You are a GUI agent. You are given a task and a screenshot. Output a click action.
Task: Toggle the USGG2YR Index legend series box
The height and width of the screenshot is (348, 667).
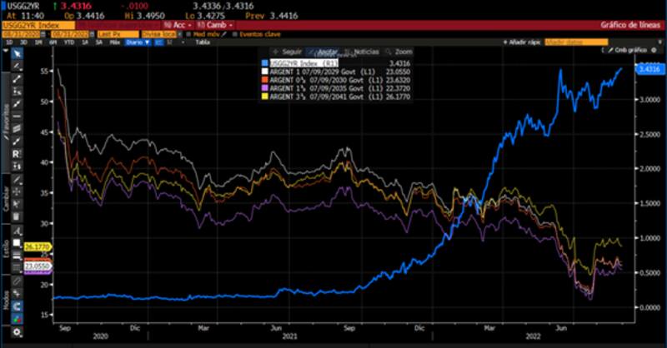coord(265,62)
